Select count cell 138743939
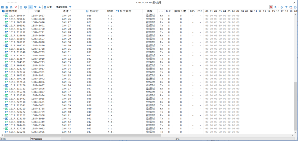The width and height of the screenshot is (298, 141). 38,119
